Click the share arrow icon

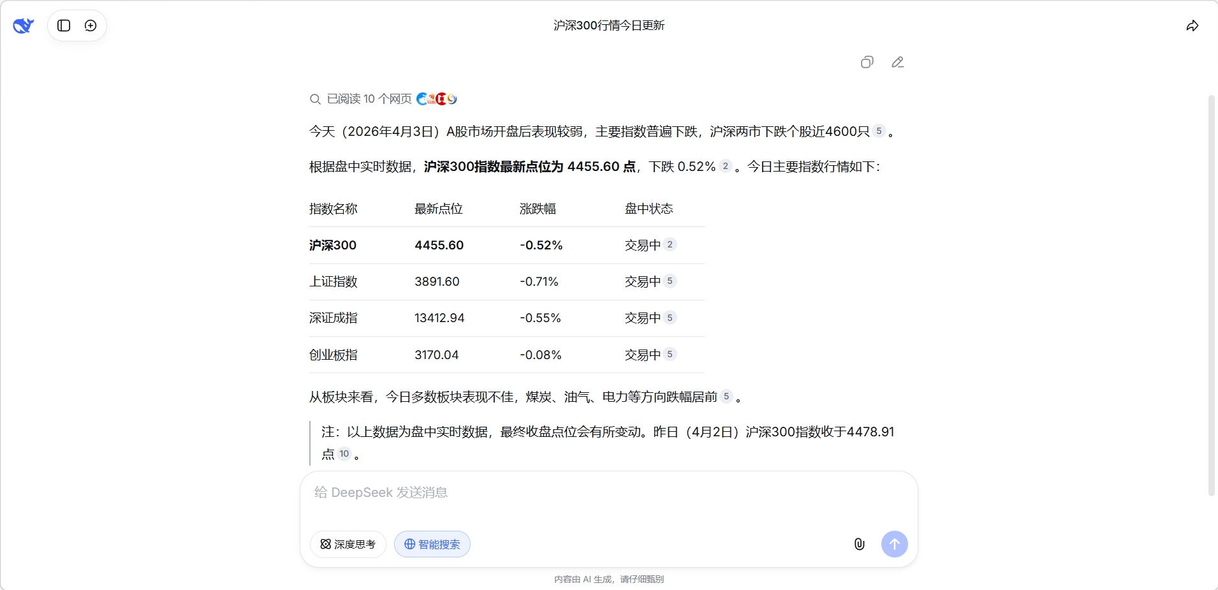click(x=1192, y=26)
